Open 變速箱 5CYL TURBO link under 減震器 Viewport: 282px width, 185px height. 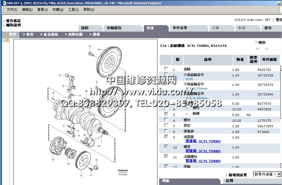203,141
